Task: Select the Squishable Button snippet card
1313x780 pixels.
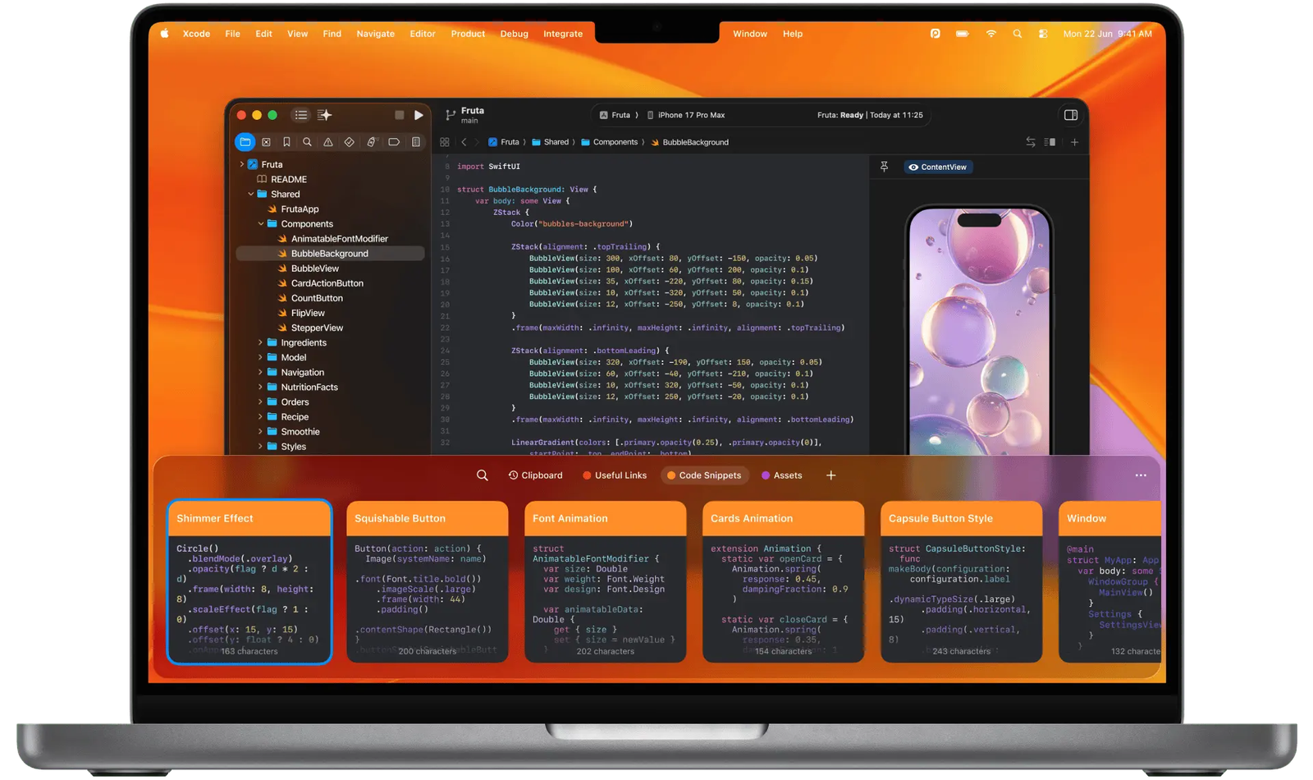Action: pyautogui.click(x=428, y=581)
